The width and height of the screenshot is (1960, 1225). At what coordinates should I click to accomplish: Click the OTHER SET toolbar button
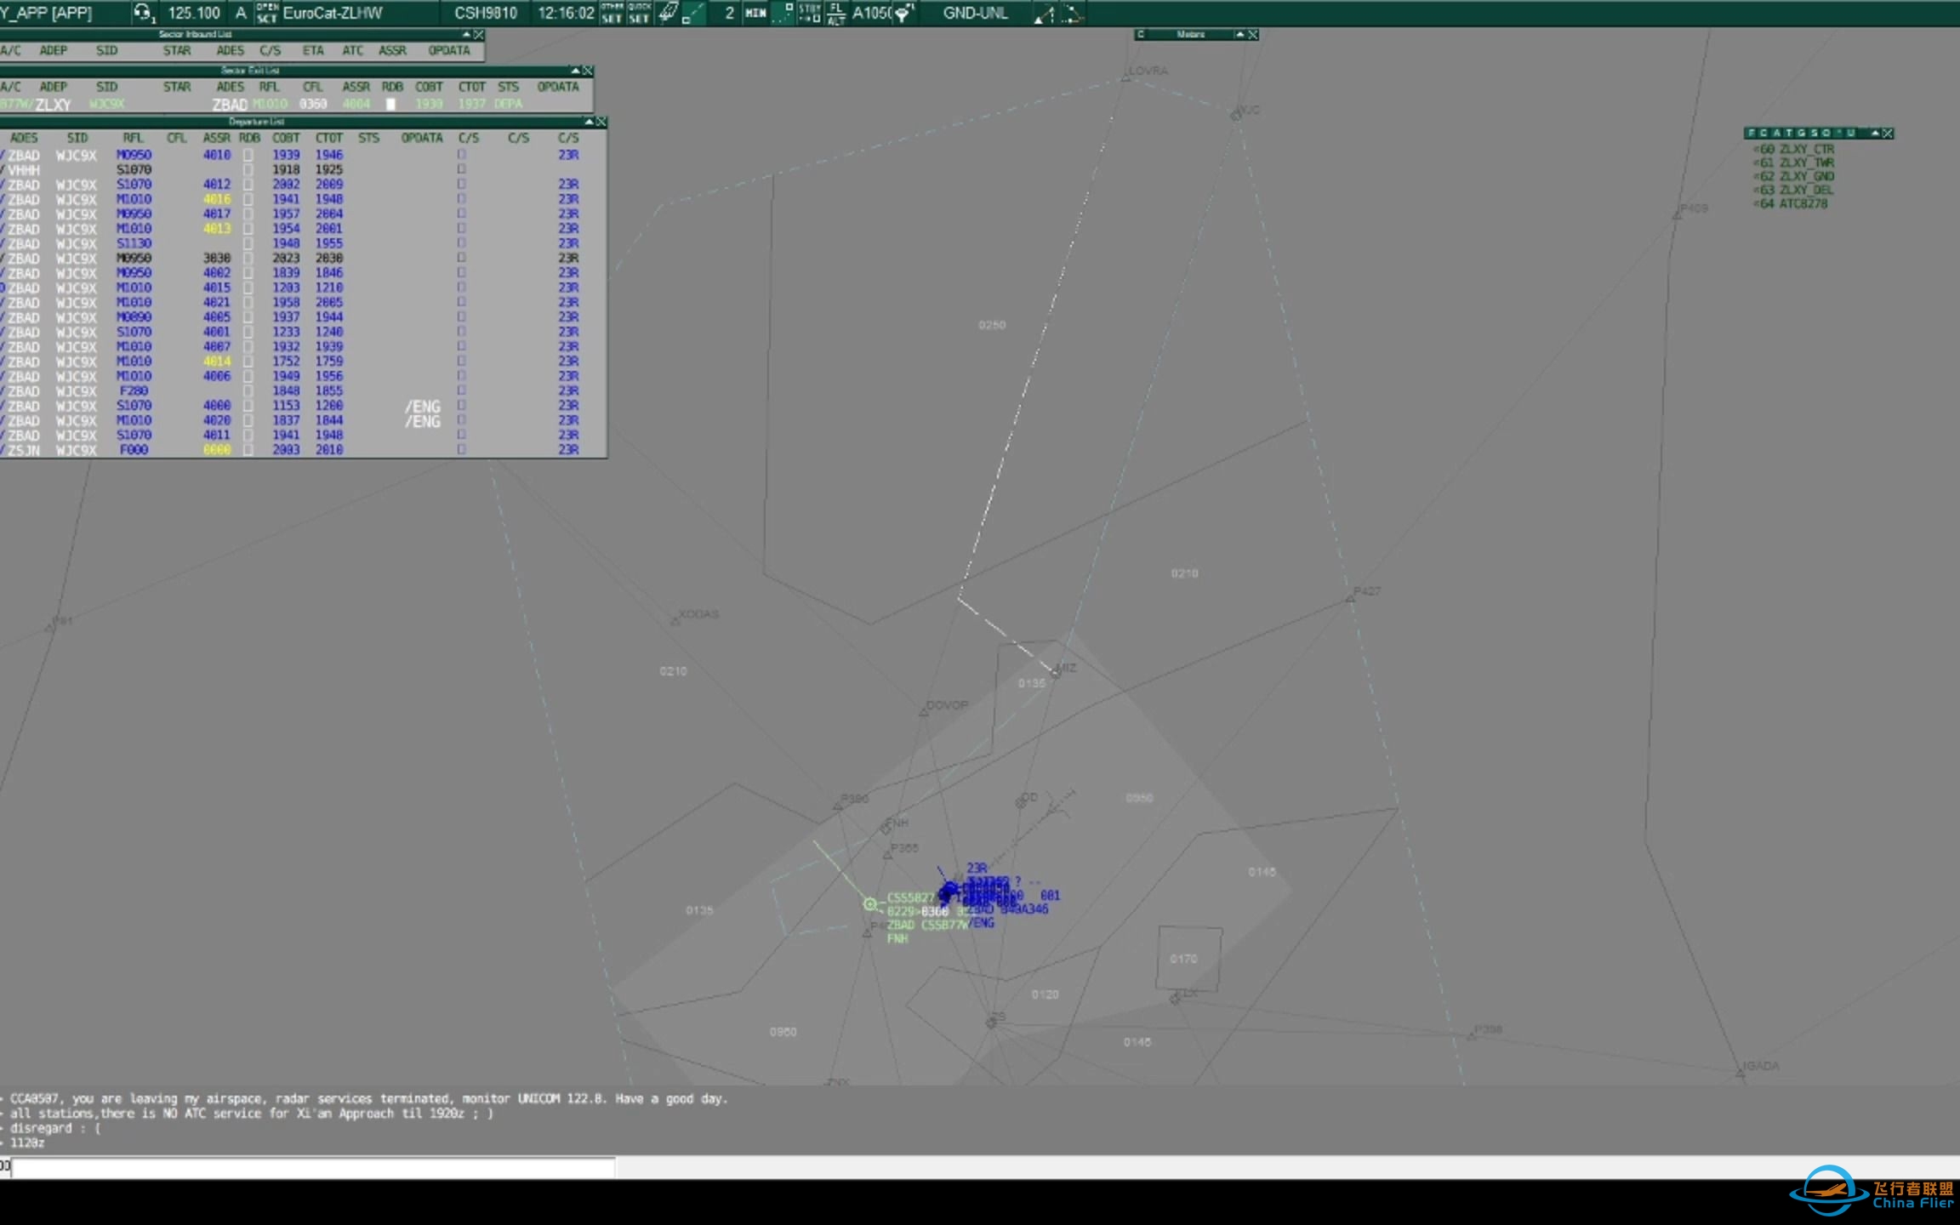click(x=612, y=13)
